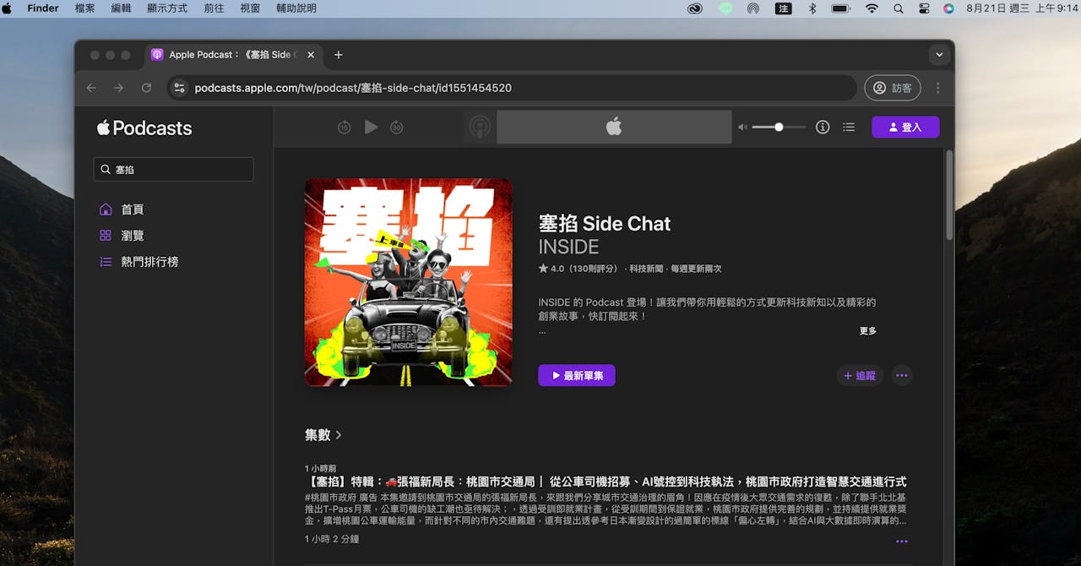Open Spotlight search in menu bar
The height and width of the screenshot is (566, 1081).
(899, 8)
